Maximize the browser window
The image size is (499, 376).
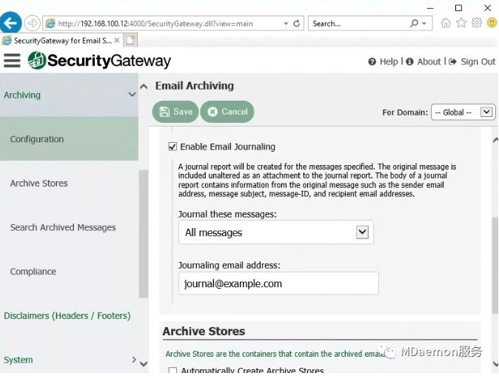click(x=458, y=8)
